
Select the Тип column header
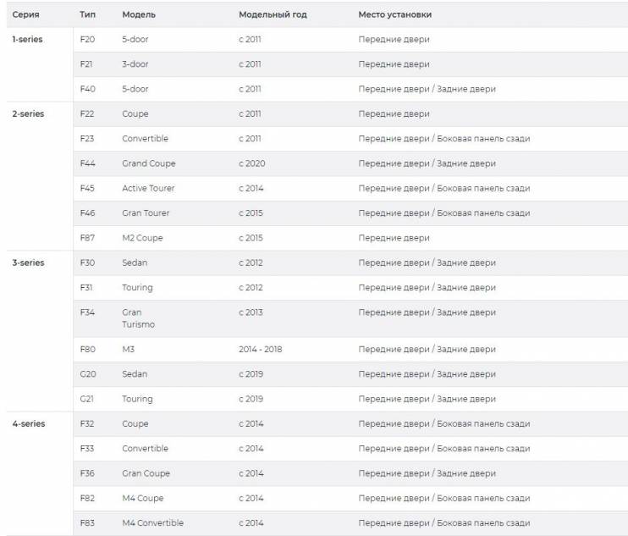pos(87,15)
